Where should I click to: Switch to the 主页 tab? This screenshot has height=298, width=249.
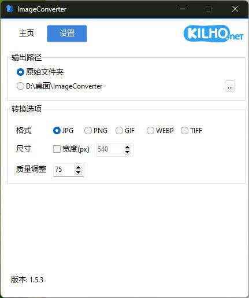[27, 33]
